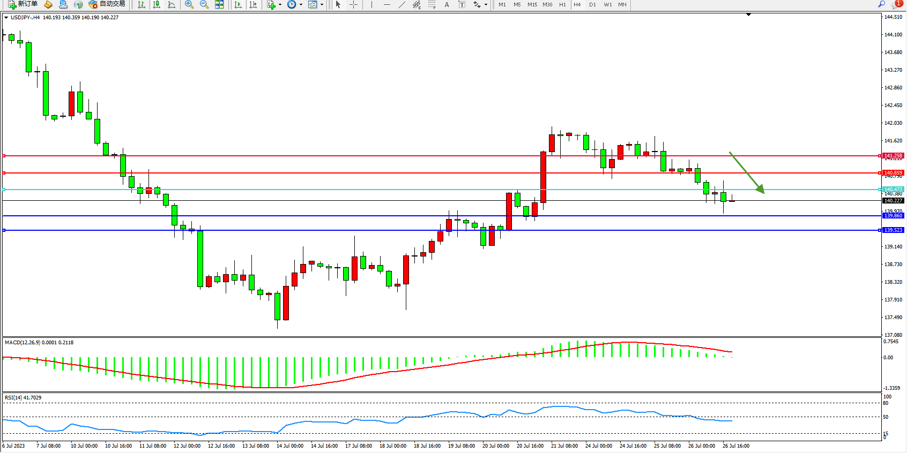Screen dimensions: 907x453
Task: Open the periodicity clock dropdown arrow
Action: click(301, 5)
